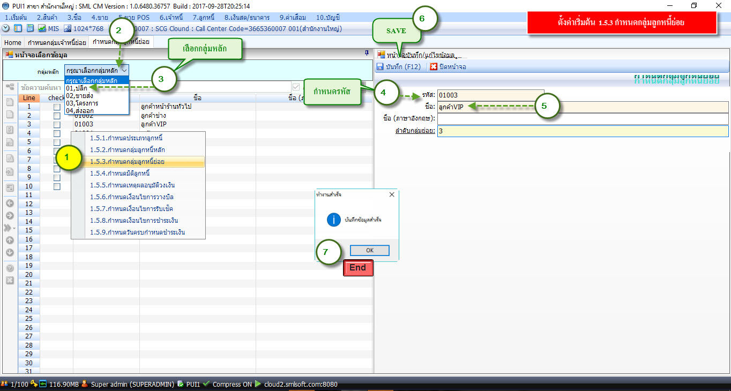Tick the checkbox in row Line 1
731x391 pixels.
(57, 107)
